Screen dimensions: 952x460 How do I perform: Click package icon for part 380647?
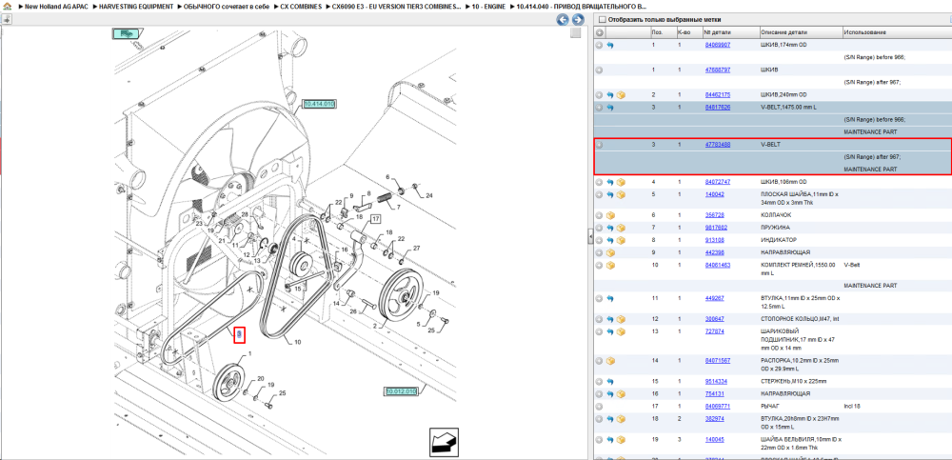(x=621, y=319)
